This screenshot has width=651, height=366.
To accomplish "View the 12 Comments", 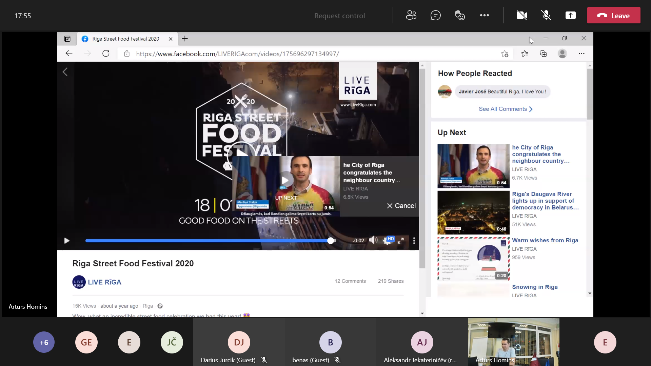I will [350, 281].
